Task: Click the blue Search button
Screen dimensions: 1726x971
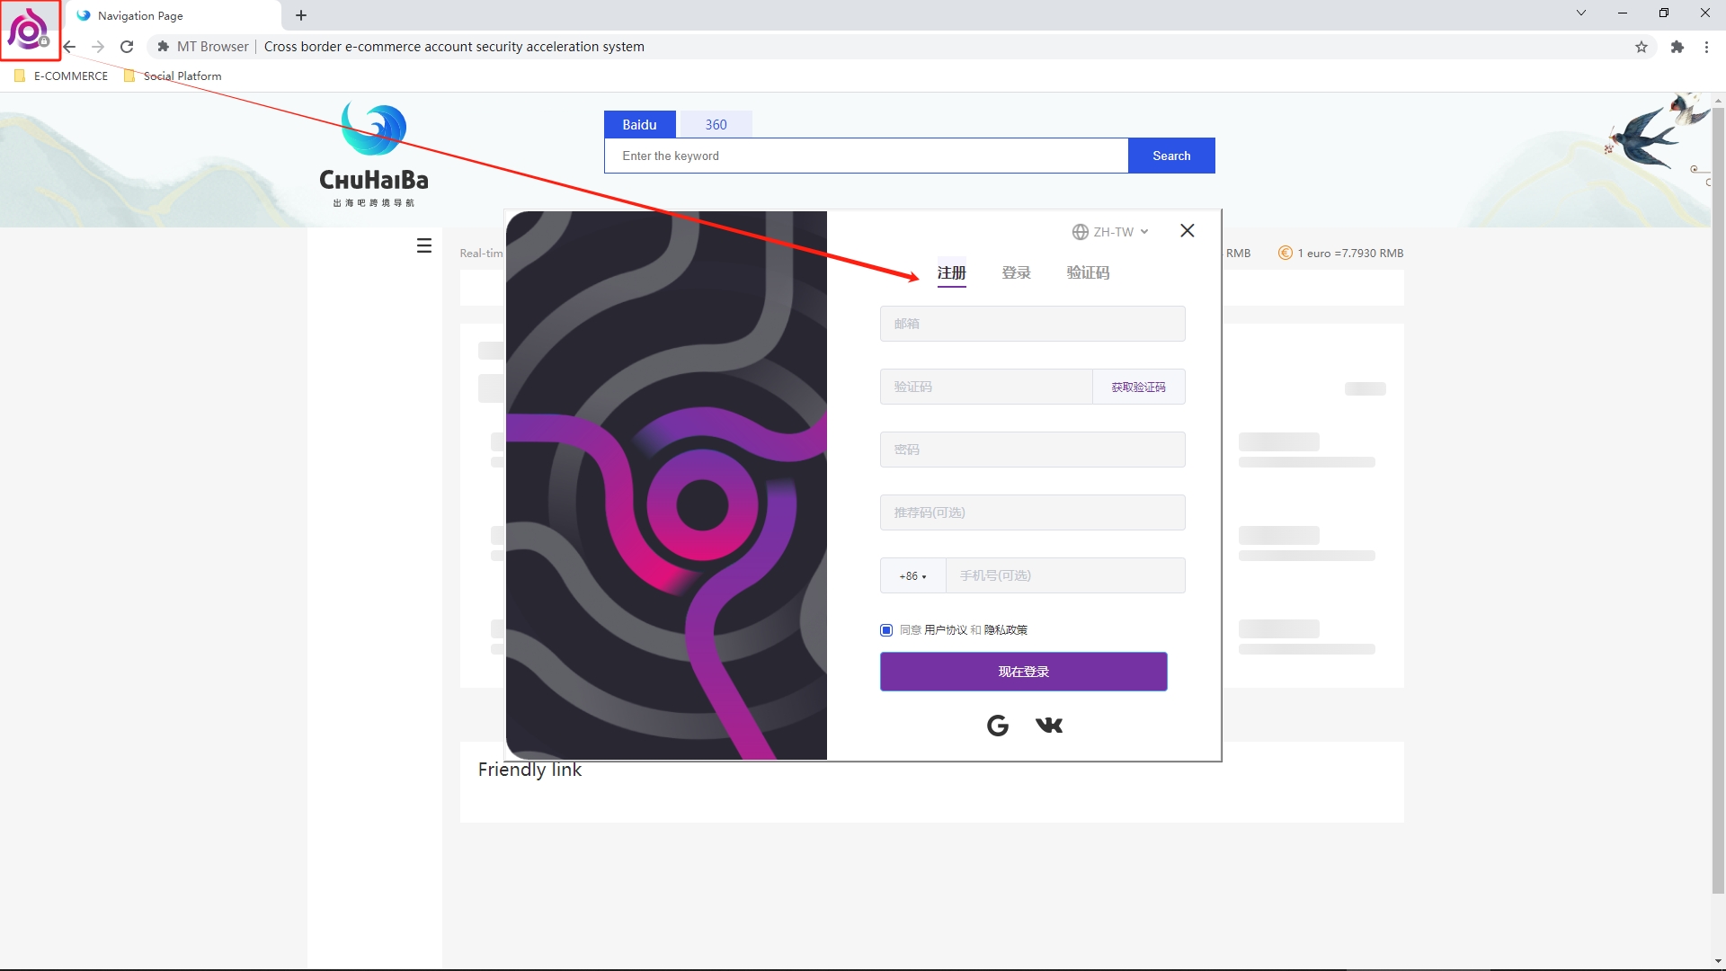Action: point(1171,156)
